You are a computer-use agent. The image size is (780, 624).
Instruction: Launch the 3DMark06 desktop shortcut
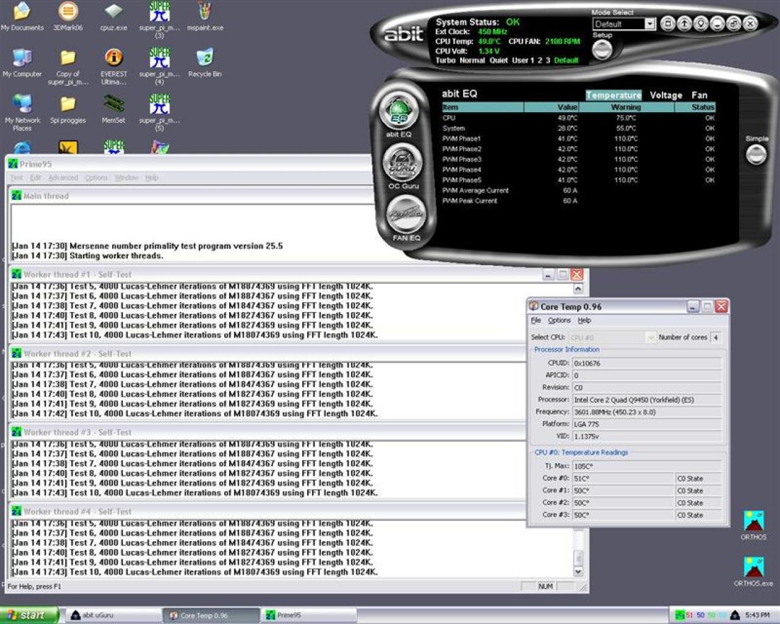click(68, 16)
